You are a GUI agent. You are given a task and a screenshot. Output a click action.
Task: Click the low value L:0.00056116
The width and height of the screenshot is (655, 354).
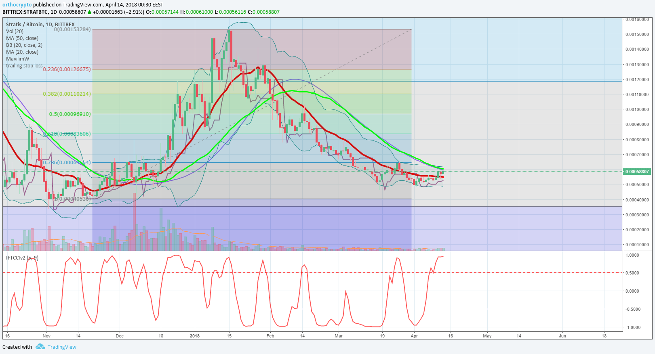point(230,12)
